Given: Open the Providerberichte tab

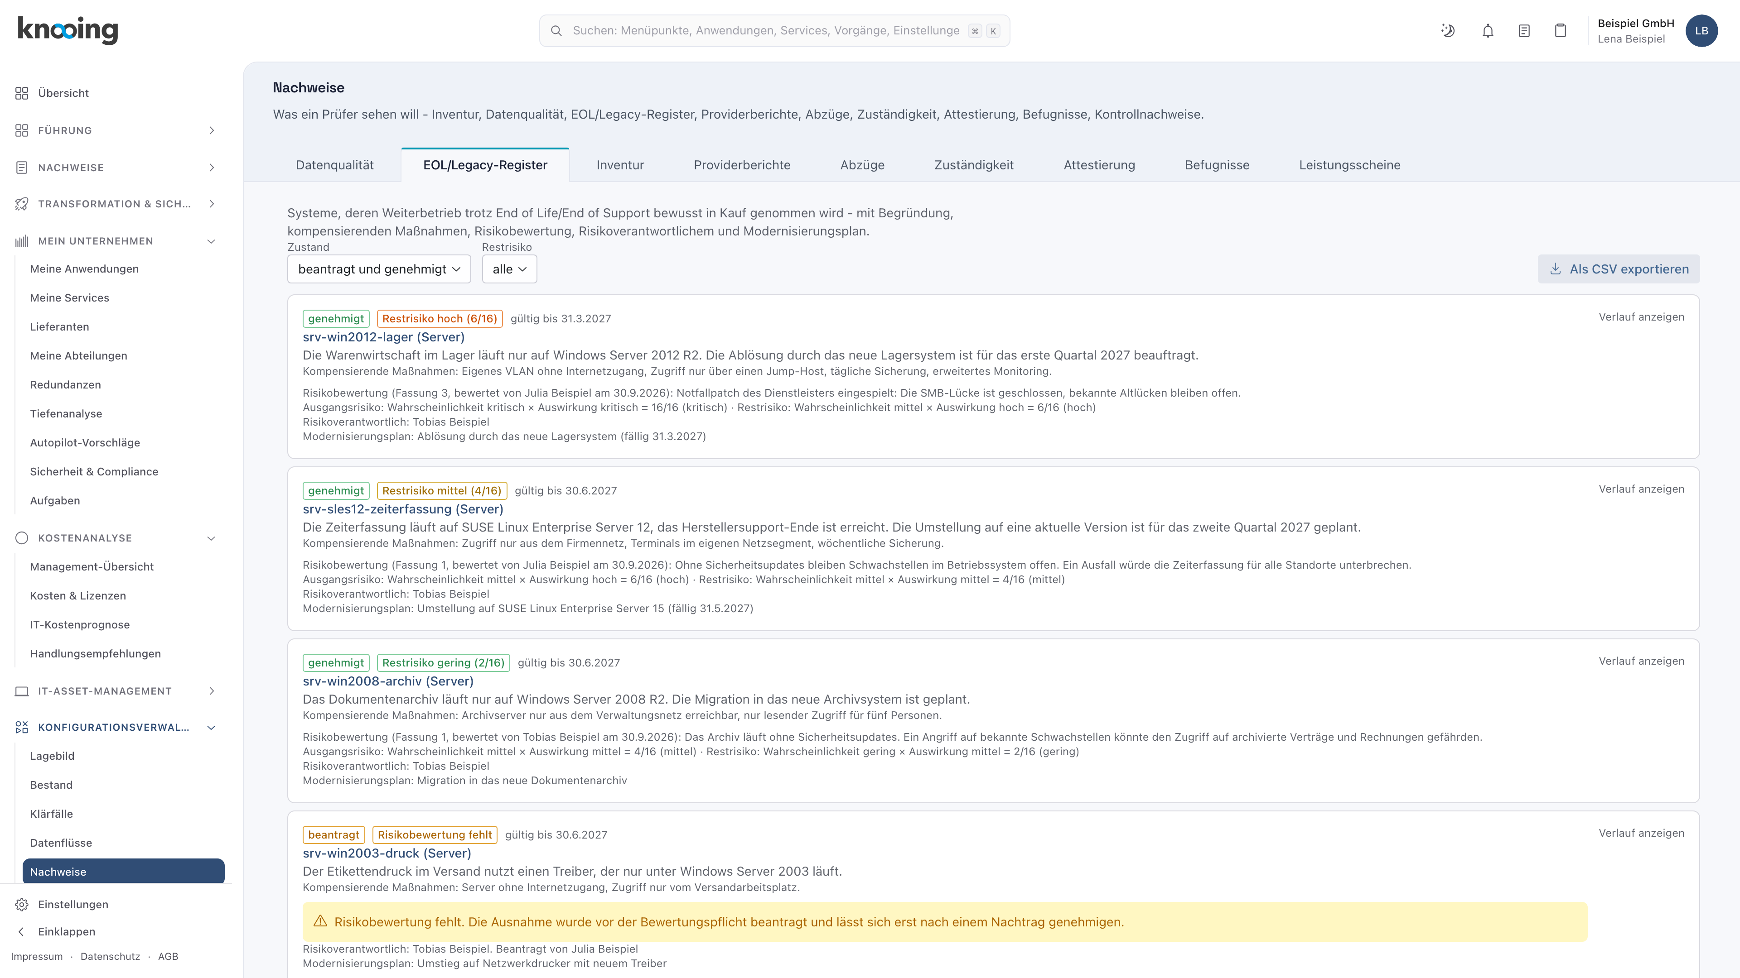Looking at the screenshot, I should pos(742,165).
